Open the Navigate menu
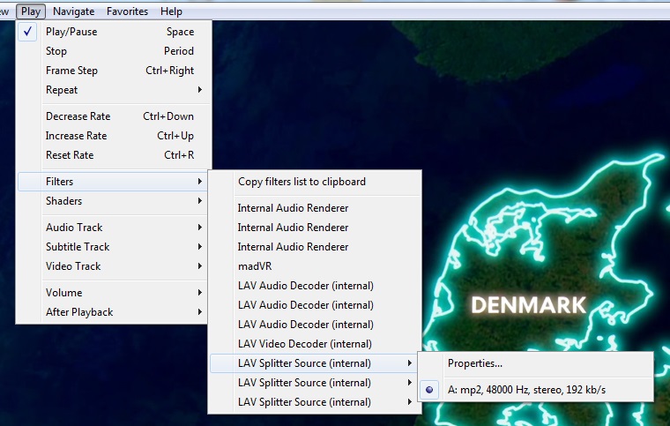The height and width of the screenshot is (426, 670). (x=73, y=11)
